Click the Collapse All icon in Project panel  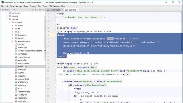click(x=35, y=10)
